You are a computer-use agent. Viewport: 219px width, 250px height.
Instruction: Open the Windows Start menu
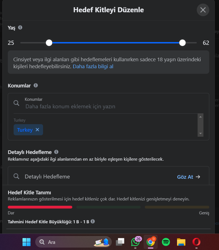click(x=26, y=242)
